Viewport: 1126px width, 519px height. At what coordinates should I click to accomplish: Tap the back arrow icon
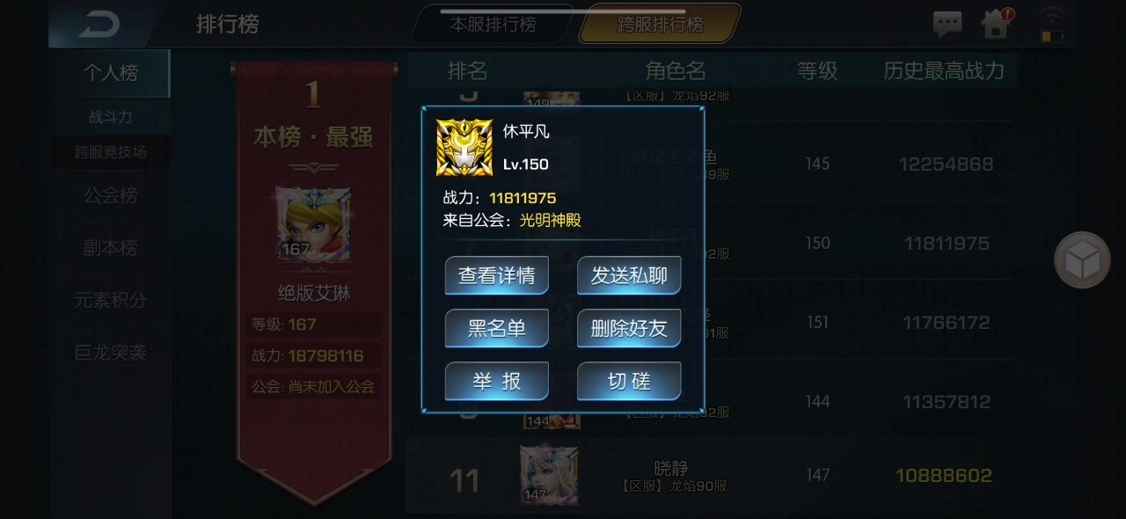point(97,25)
